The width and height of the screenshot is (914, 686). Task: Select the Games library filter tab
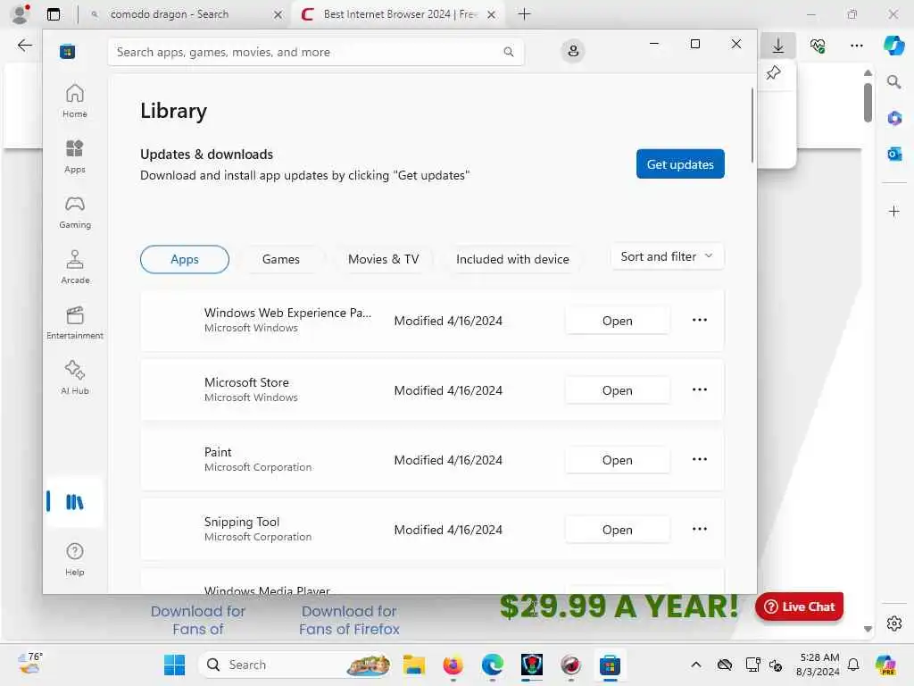[x=281, y=260]
